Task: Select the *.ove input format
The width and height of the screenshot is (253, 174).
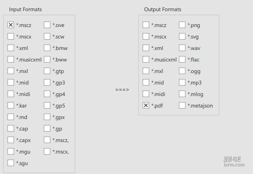Action: click(x=47, y=25)
